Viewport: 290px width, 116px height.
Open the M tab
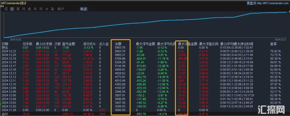[x=47, y=9]
